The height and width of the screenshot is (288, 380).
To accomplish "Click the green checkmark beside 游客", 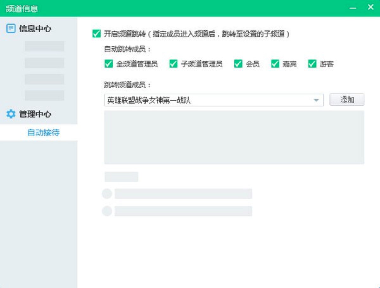I will point(312,64).
